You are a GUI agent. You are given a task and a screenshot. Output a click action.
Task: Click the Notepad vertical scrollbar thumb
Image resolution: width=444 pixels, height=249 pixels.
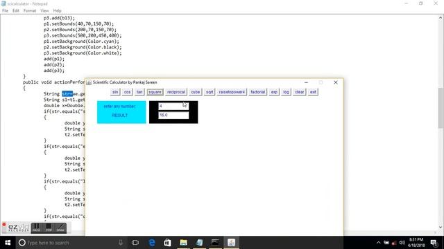pos(441,108)
